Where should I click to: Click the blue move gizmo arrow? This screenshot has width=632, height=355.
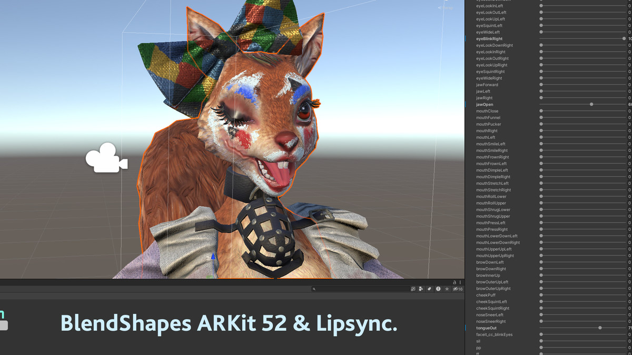(213, 257)
